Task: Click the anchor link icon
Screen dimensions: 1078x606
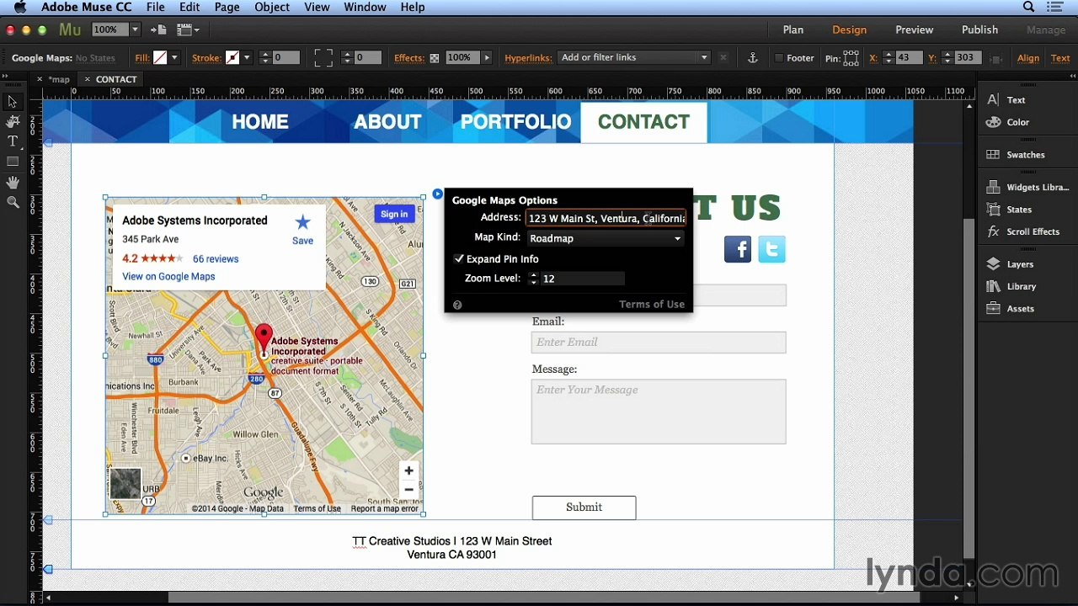Action: click(753, 58)
